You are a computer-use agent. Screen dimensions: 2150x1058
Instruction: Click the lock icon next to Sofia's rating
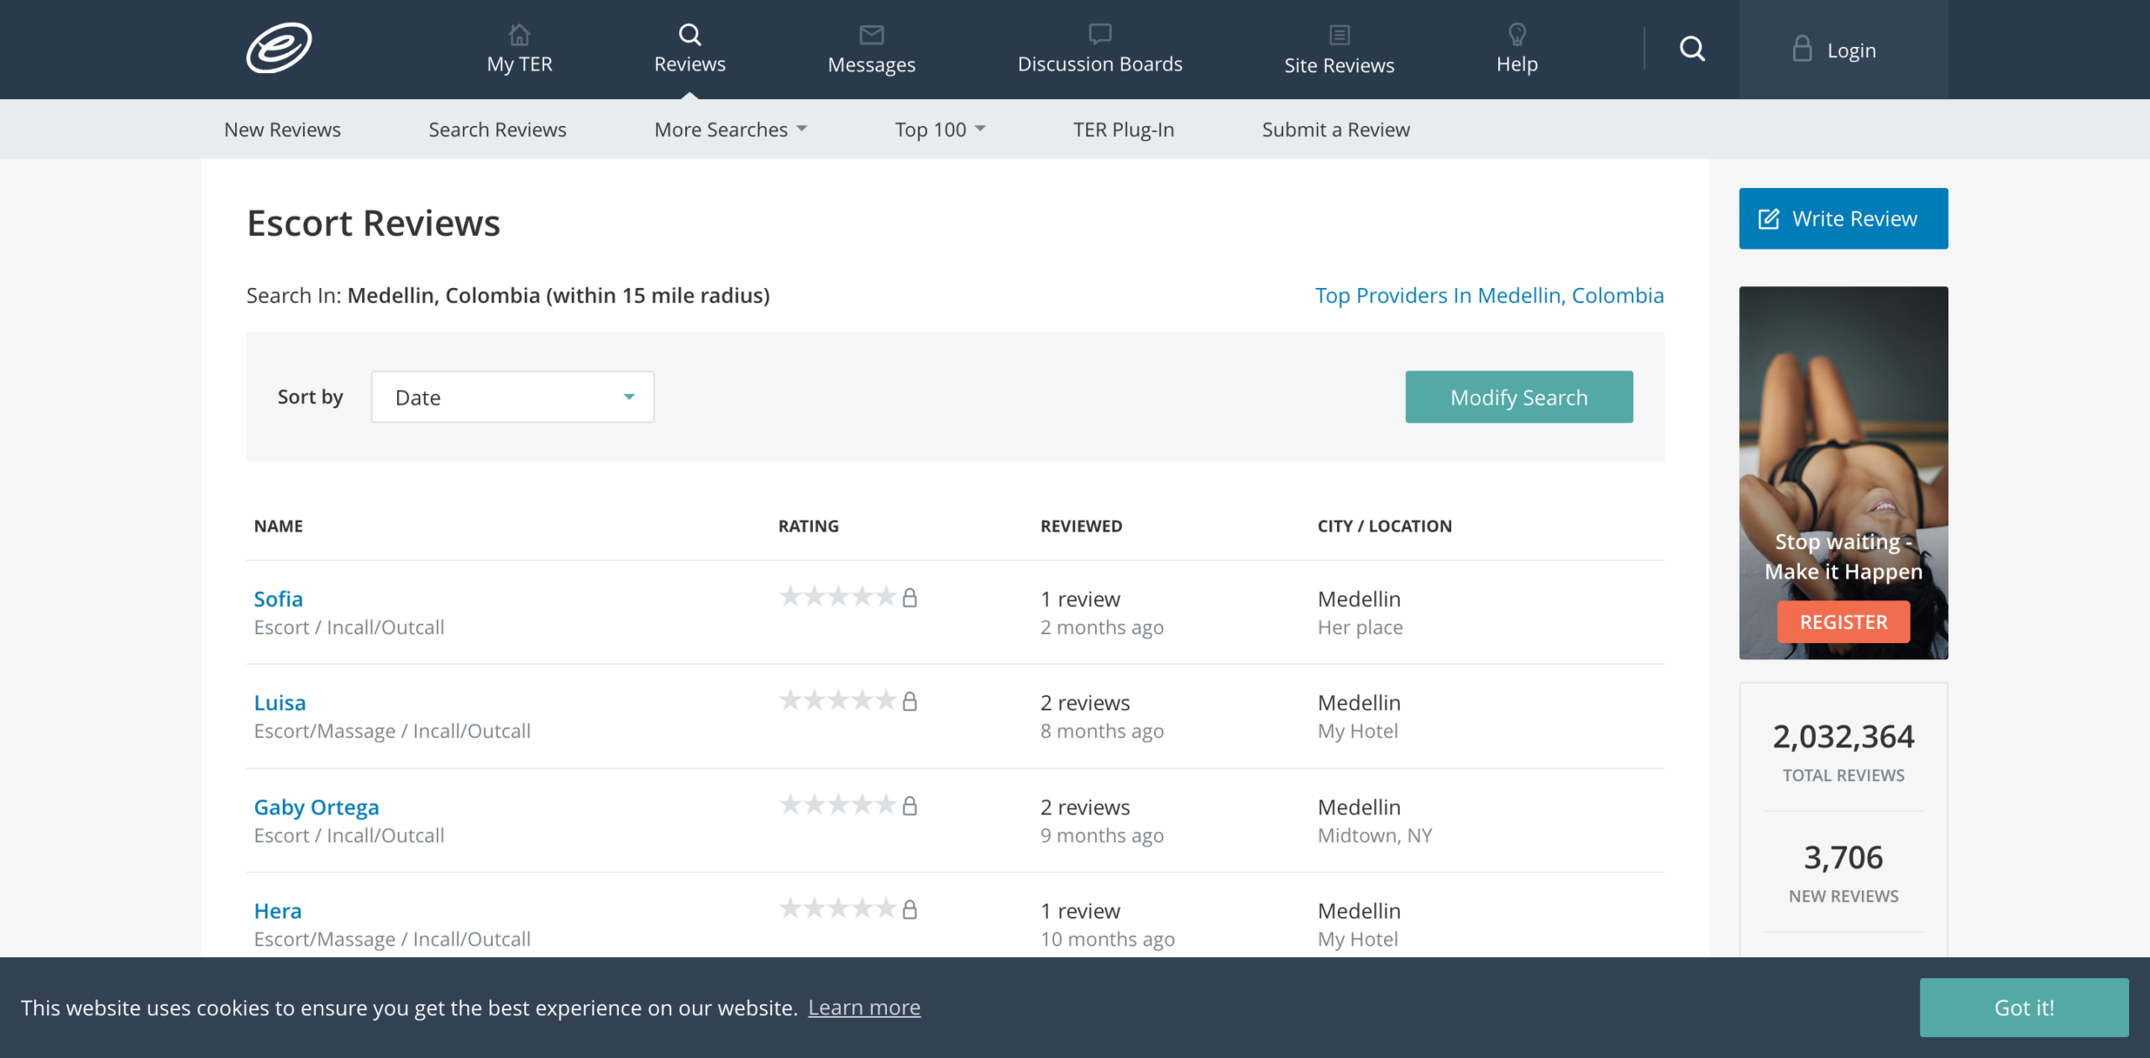pos(910,598)
